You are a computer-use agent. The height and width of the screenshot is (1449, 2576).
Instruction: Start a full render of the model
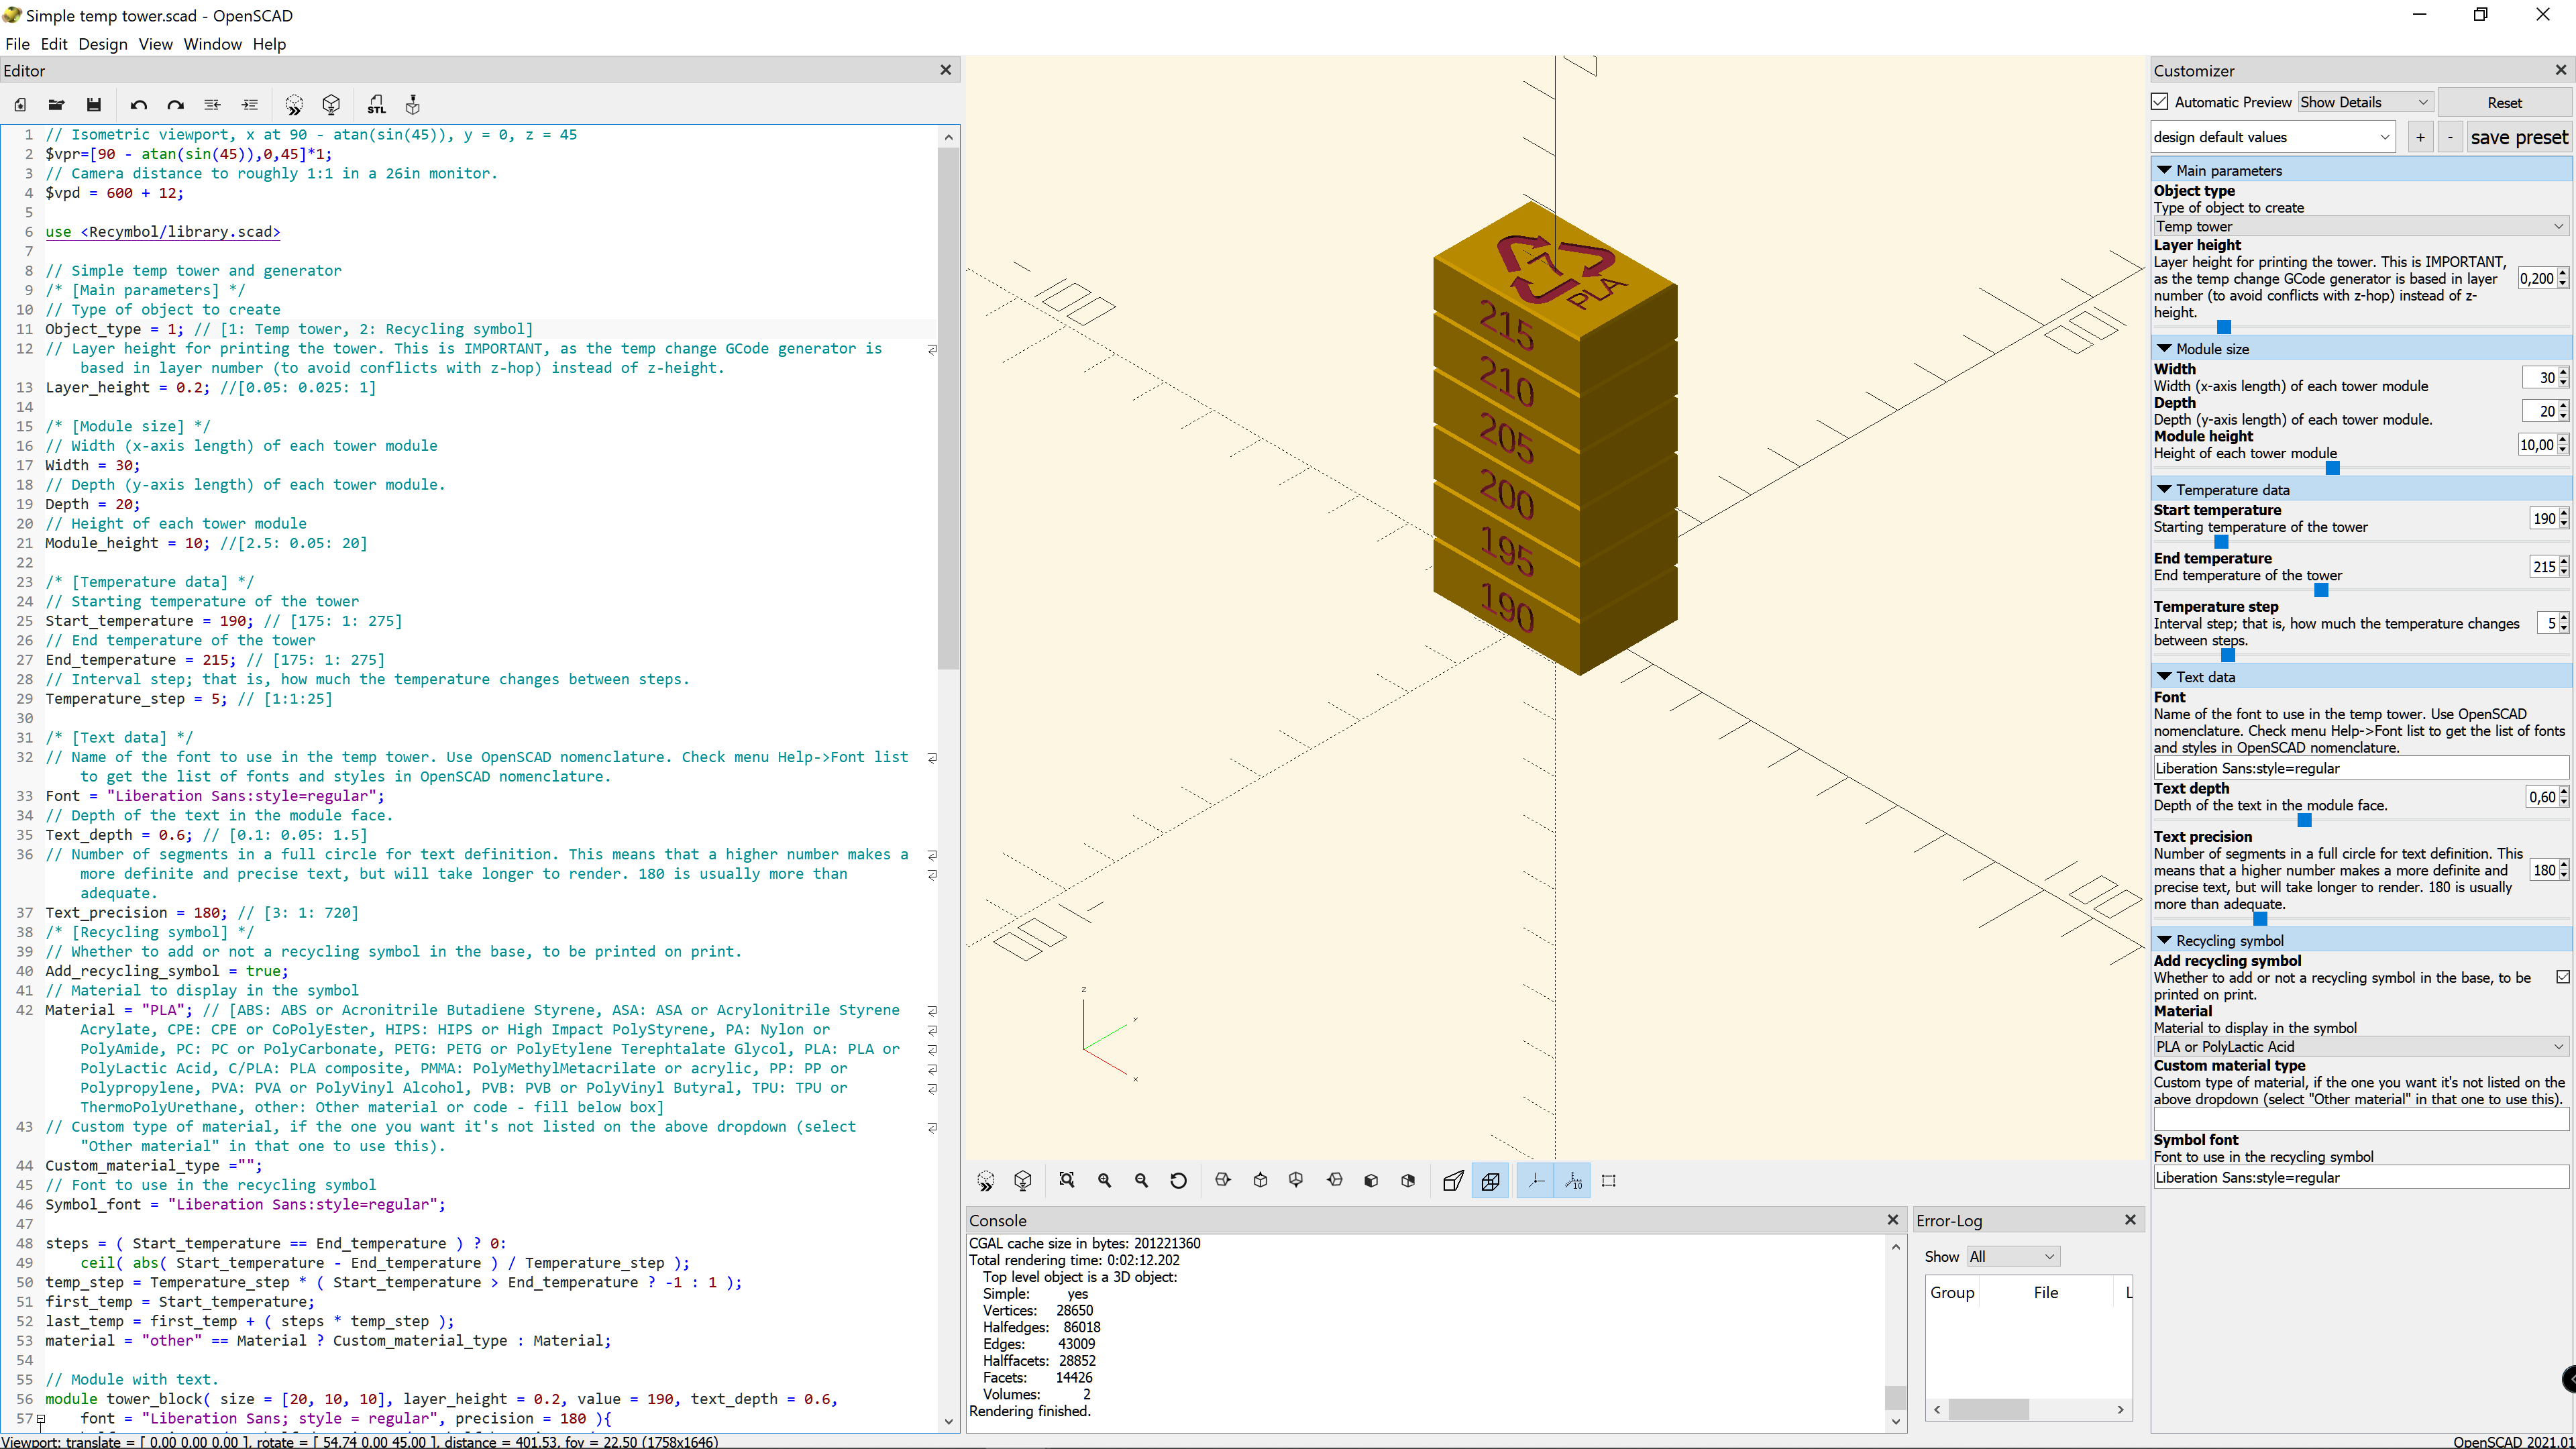point(330,104)
